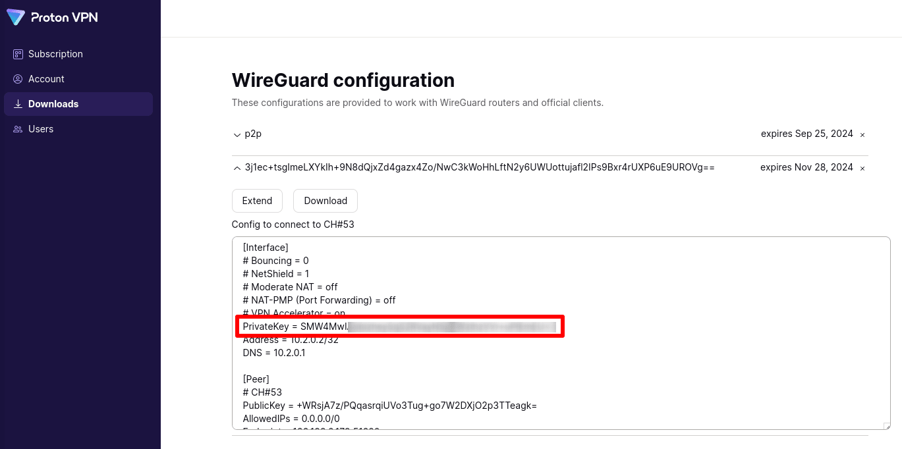This screenshot has width=902, height=449.
Task: Expand the p2p configuration chevron
Action: tap(237, 135)
